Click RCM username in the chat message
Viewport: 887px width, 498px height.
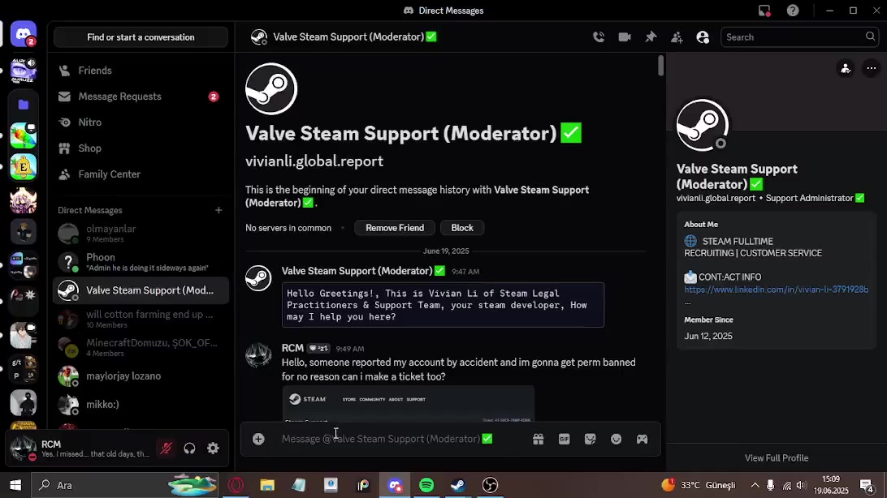click(292, 348)
